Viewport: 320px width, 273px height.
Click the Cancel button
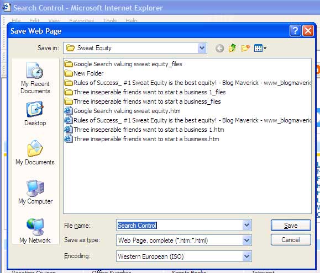point(291,240)
